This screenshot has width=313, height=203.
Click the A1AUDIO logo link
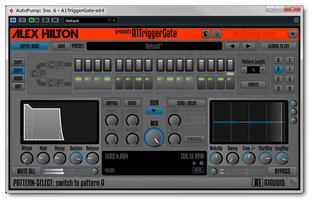268,182
